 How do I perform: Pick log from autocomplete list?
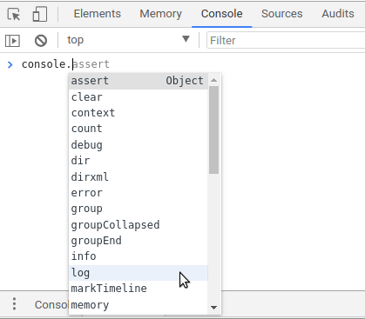point(139,273)
